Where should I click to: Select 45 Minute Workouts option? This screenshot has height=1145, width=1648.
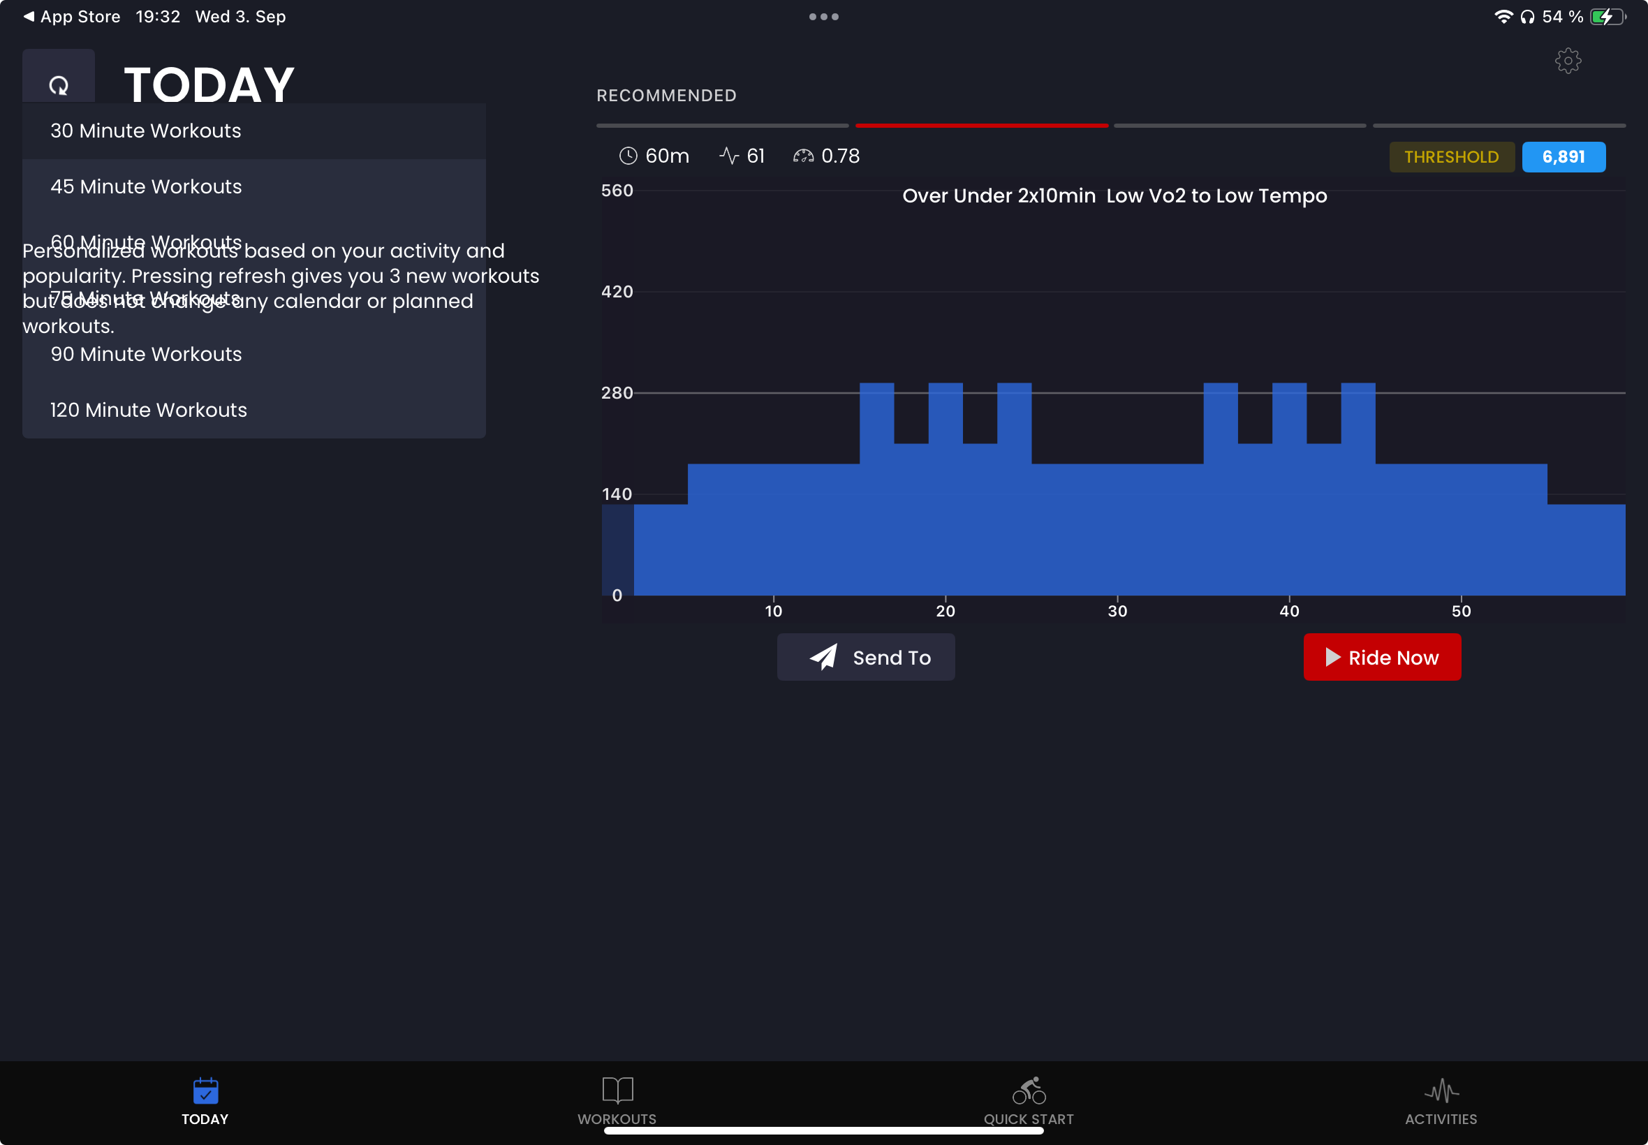coord(254,186)
